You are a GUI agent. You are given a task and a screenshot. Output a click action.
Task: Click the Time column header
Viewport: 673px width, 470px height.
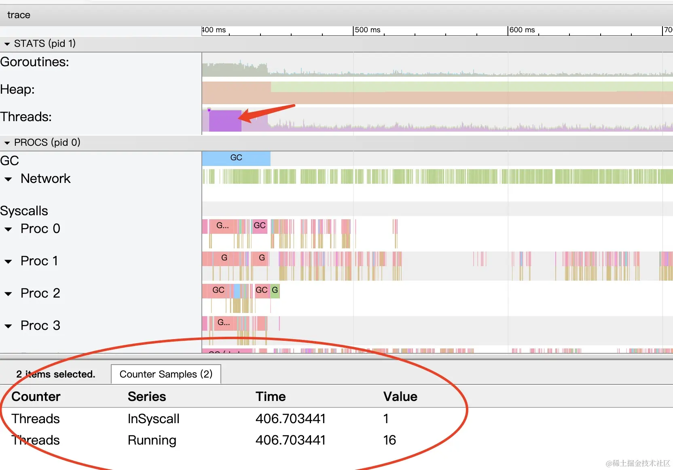(271, 397)
